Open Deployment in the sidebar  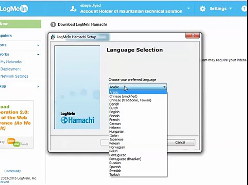pos(11,69)
